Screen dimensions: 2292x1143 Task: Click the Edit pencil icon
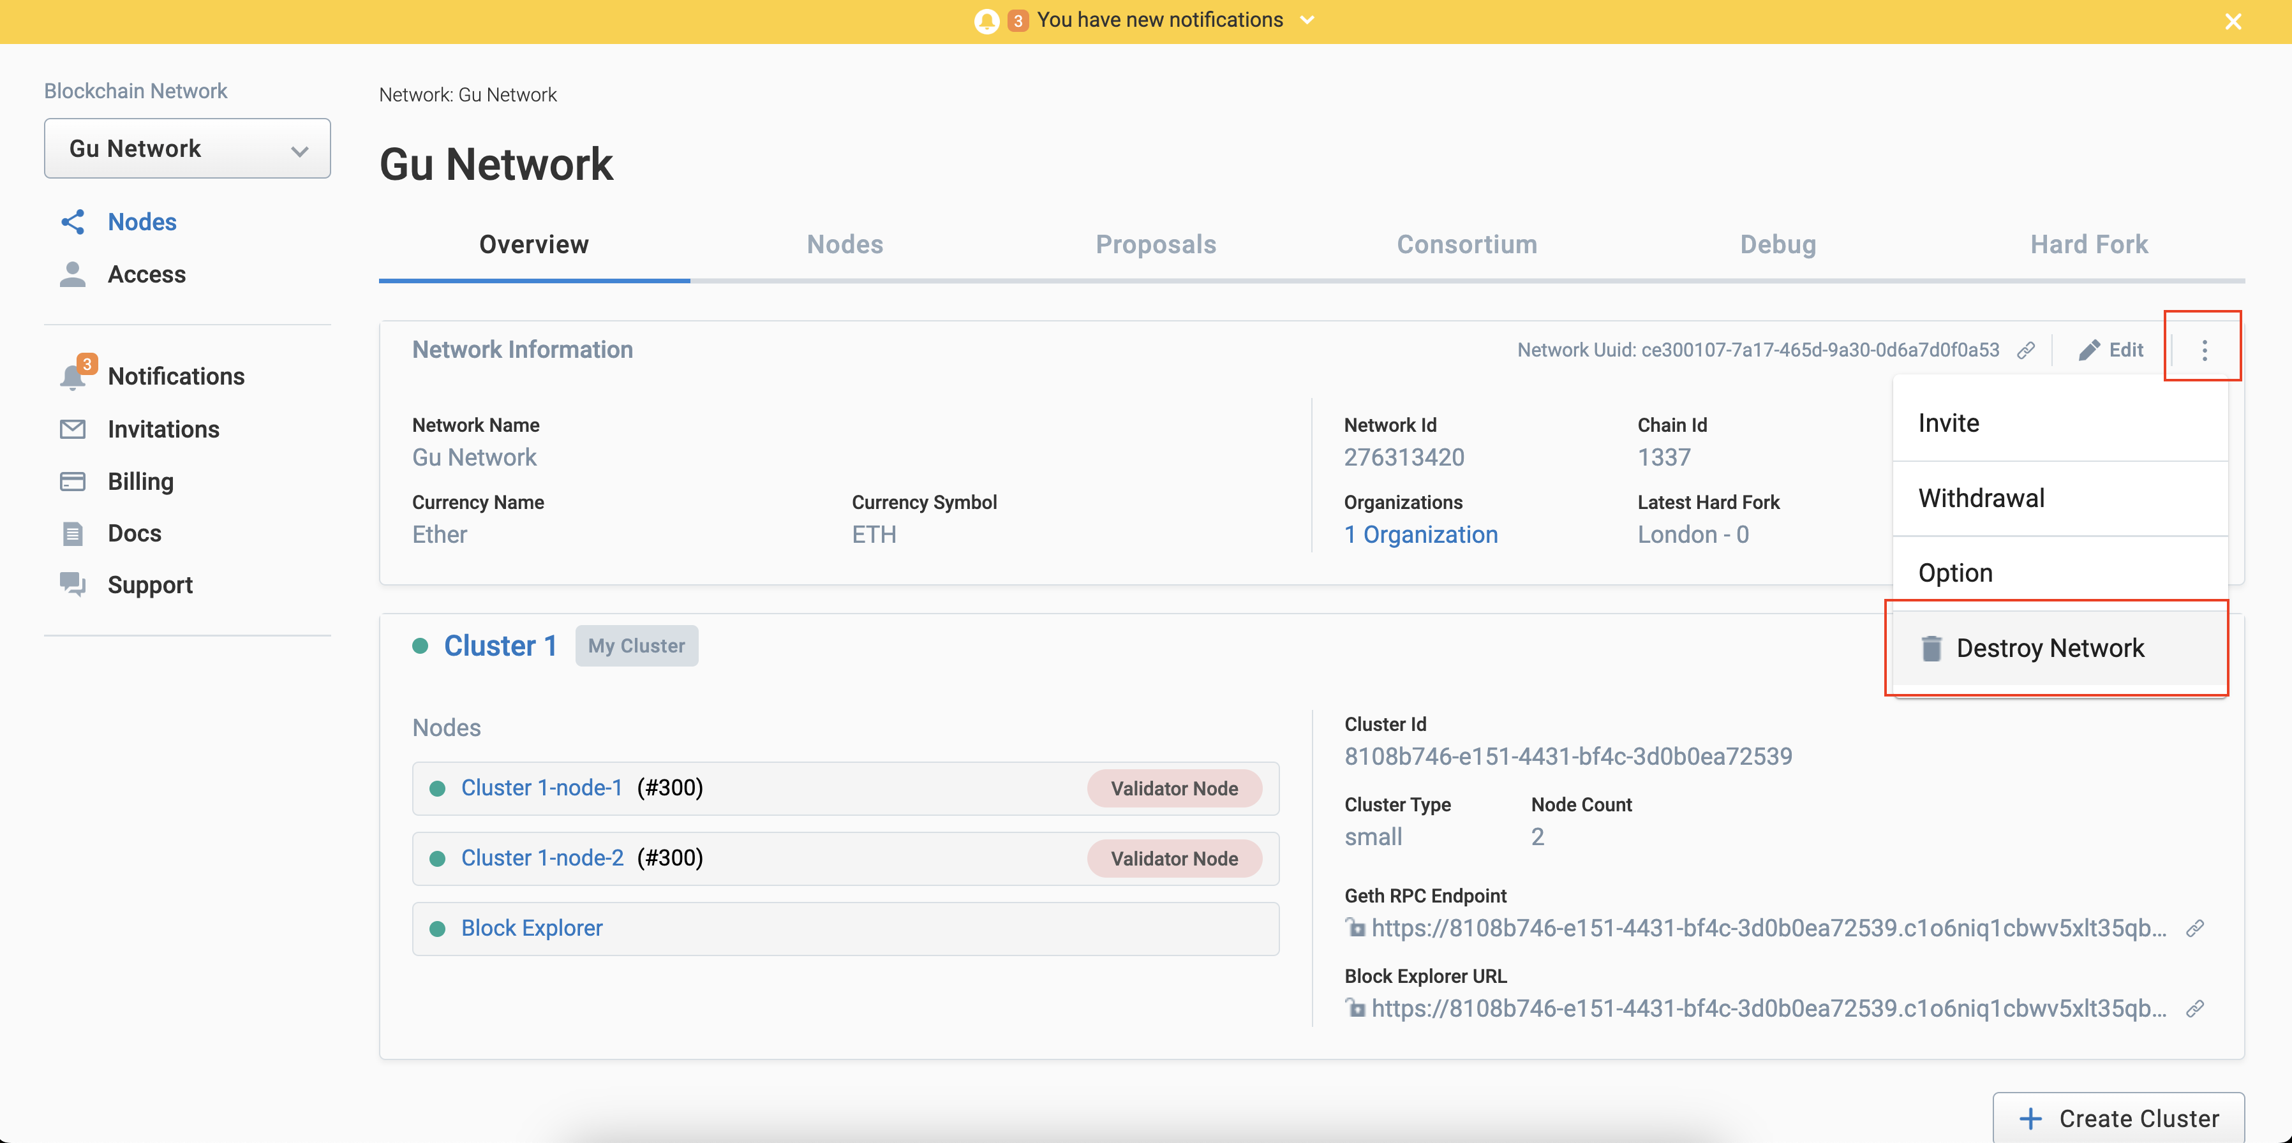tap(2088, 350)
